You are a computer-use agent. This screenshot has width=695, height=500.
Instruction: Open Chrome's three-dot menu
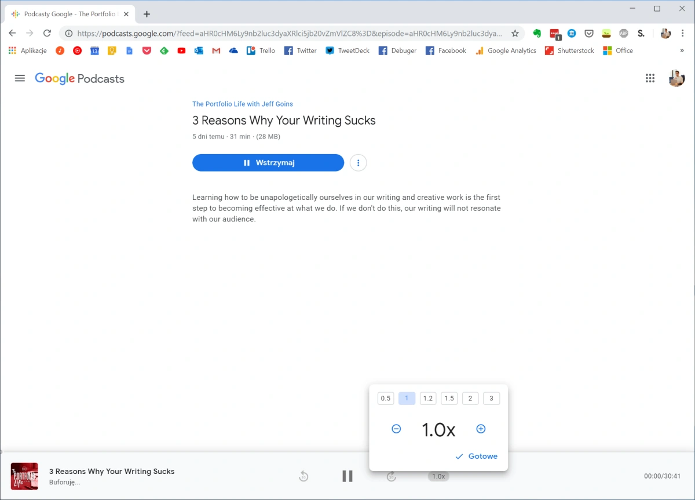point(683,33)
